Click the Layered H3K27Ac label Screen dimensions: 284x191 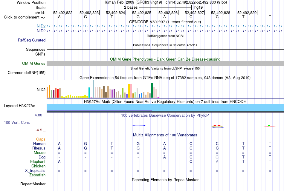pyautogui.click(x=19, y=106)
